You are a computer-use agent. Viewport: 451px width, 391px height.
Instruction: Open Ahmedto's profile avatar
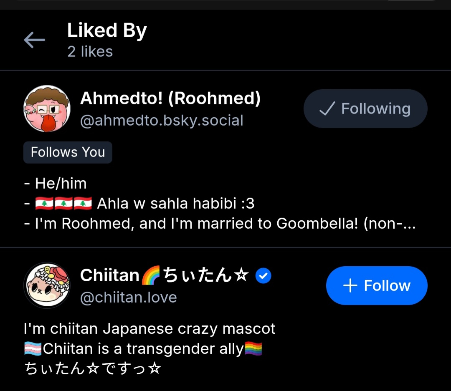pyautogui.click(x=47, y=108)
